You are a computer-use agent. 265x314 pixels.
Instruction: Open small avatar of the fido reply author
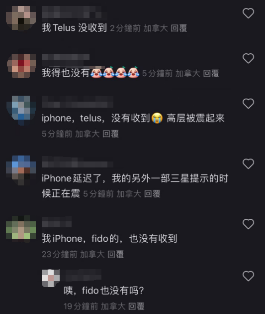tap(51, 278)
